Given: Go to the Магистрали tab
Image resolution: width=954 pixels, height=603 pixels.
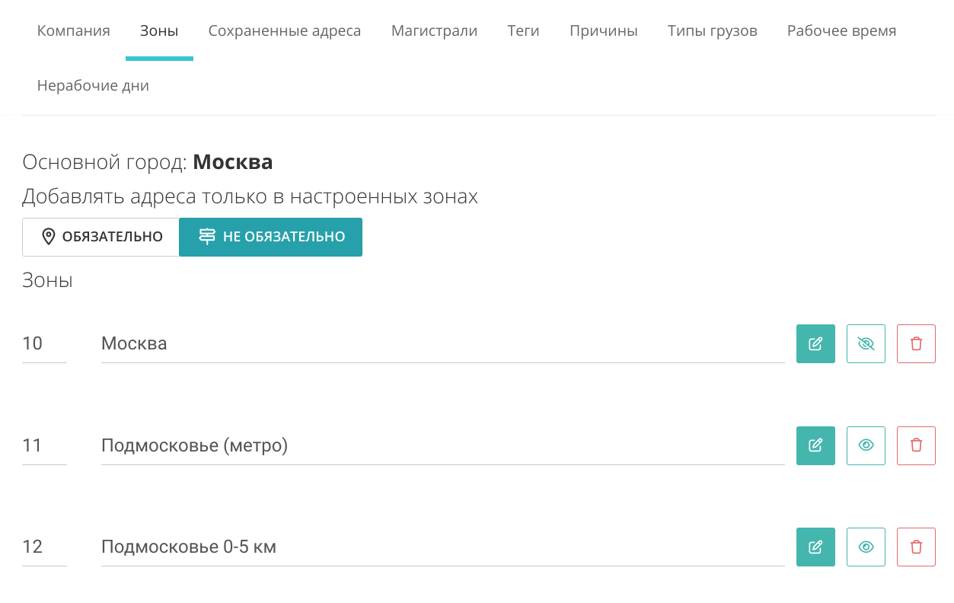Looking at the screenshot, I should coord(434,31).
